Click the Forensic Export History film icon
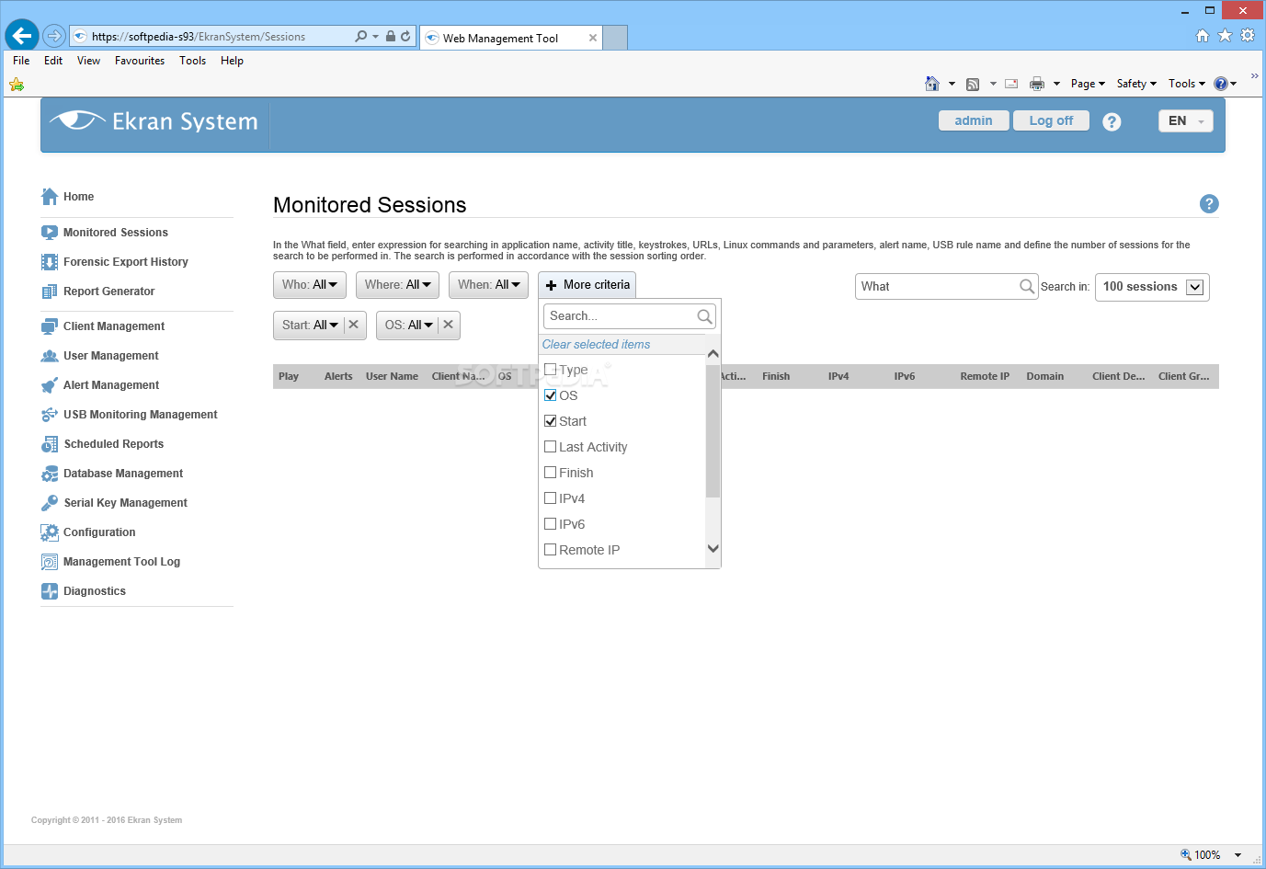Viewport: 1266px width, 869px height. [50, 262]
